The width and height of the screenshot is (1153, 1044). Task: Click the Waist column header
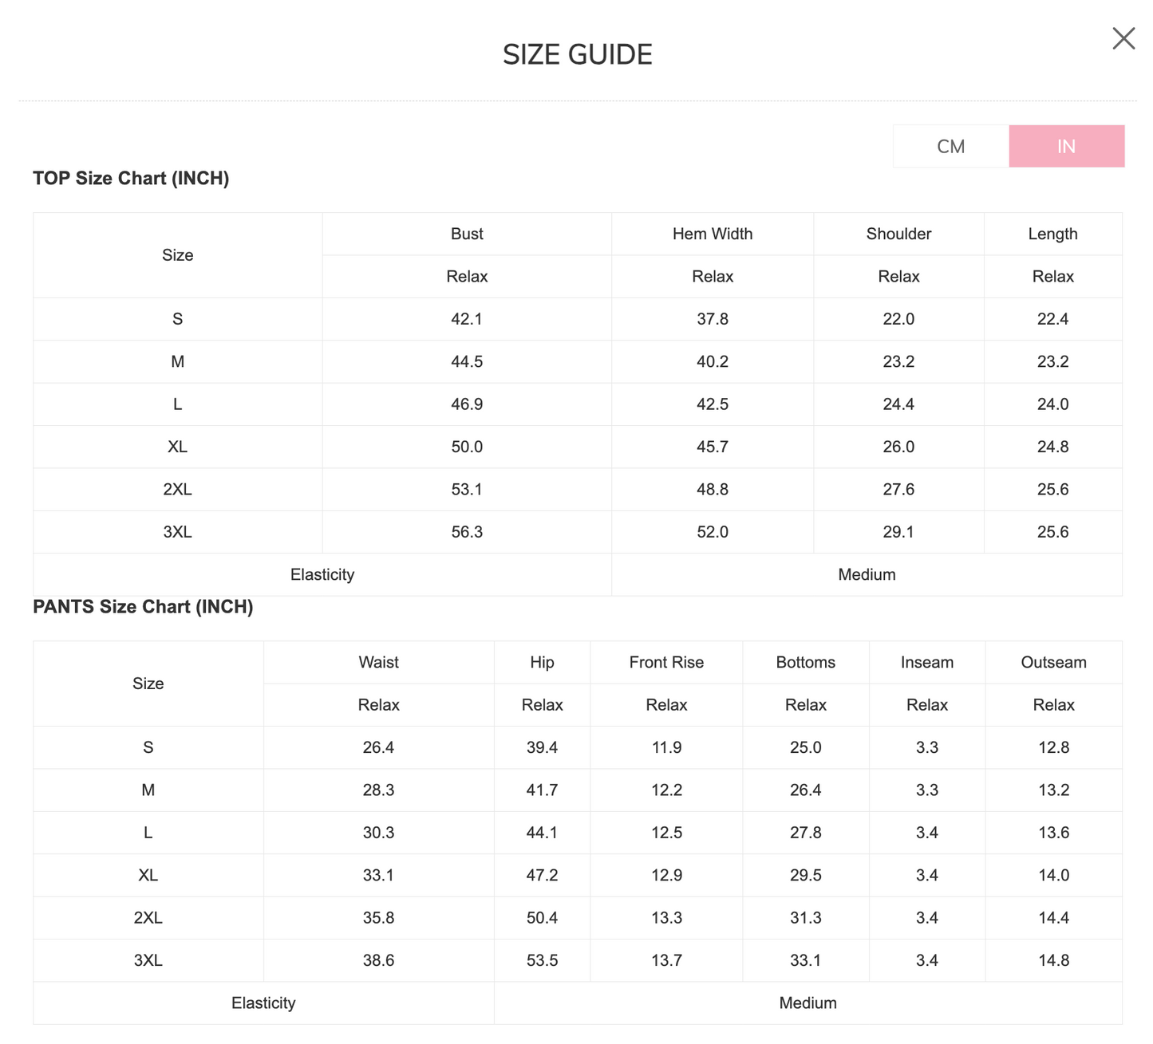tap(378, 662)
